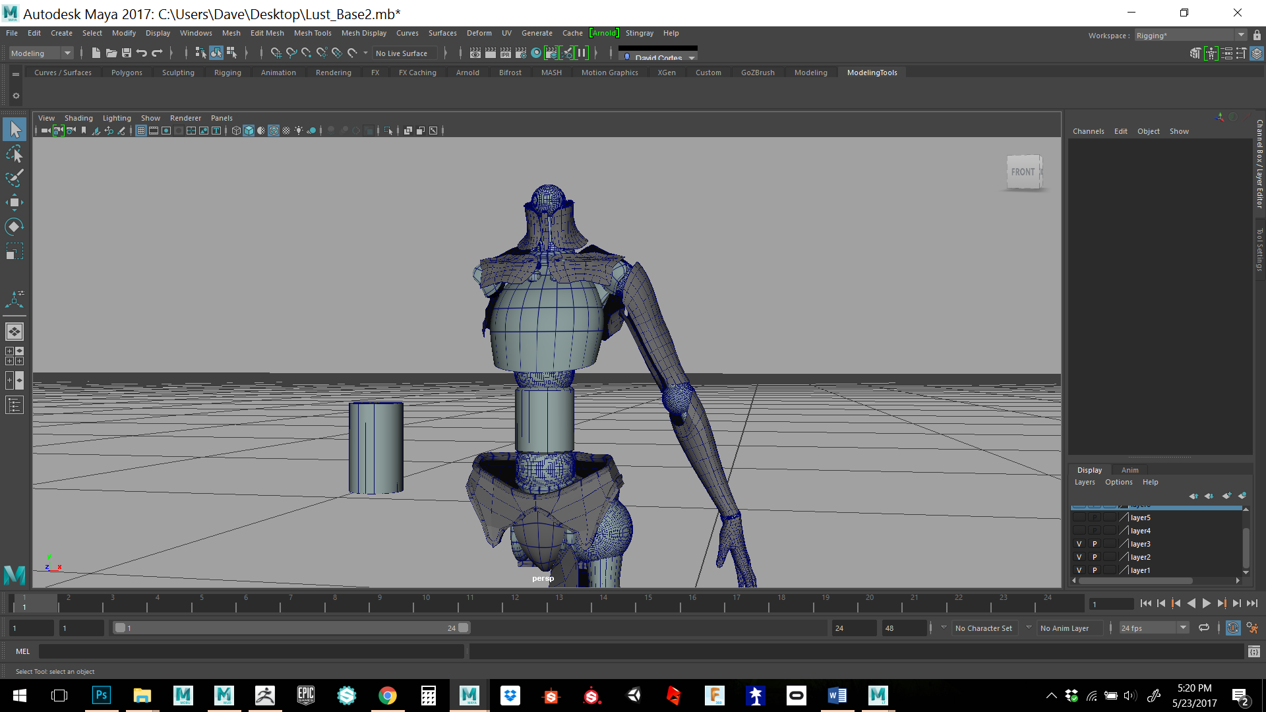Toggle viewport wireframe cube icon

236,131
